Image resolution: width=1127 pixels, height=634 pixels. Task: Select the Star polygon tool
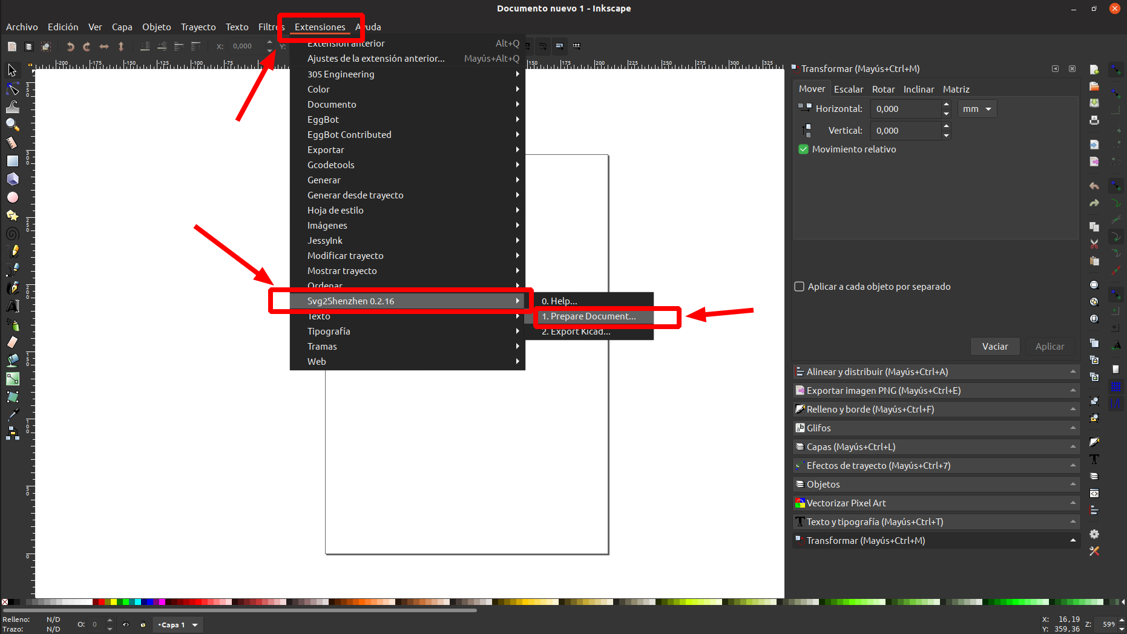click(x=12, y=215)
